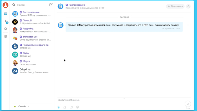The height and width of the screenshot is (111, 197).
Task: Open the Поиск24 chat
Action: click(32, 22)
